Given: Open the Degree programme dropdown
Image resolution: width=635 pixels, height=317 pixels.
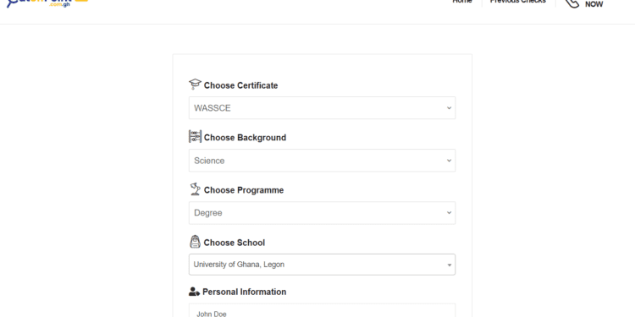Looking at the screenshot, I should pyautogui.click(x=322, y=213).
